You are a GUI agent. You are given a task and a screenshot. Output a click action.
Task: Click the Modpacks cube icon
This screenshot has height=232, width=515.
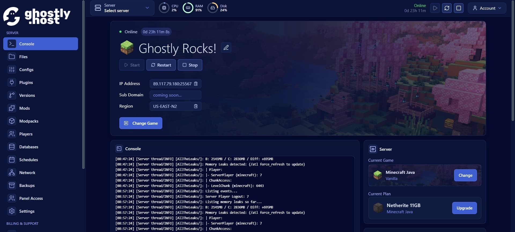[x=12, y=121]
